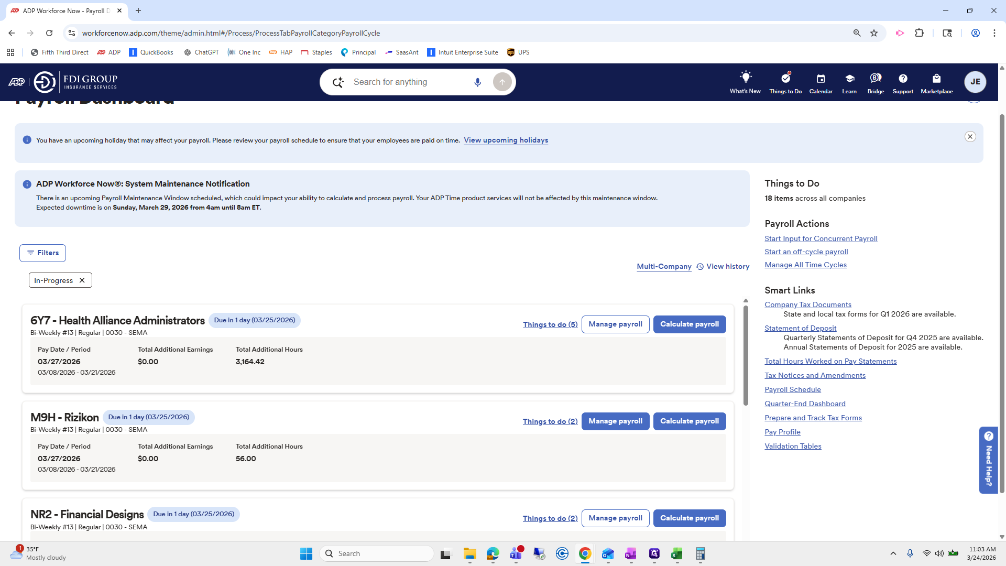Screen dimensions: 1006x566
Task: Expand Things to do (5) for Health Alliance
Action: pos(550,324)
